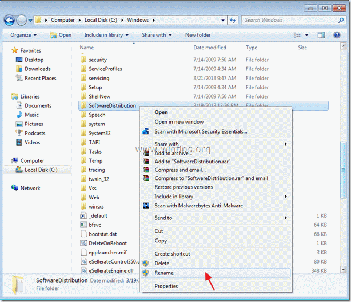Click the Microsoft Security Essentials scan icon

146,131
